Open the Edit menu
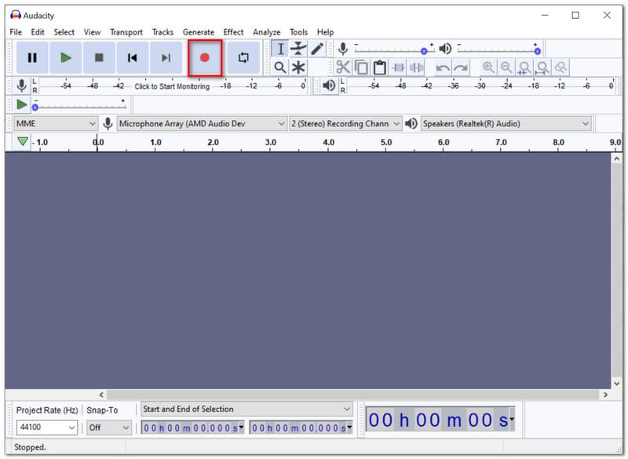 38,32
